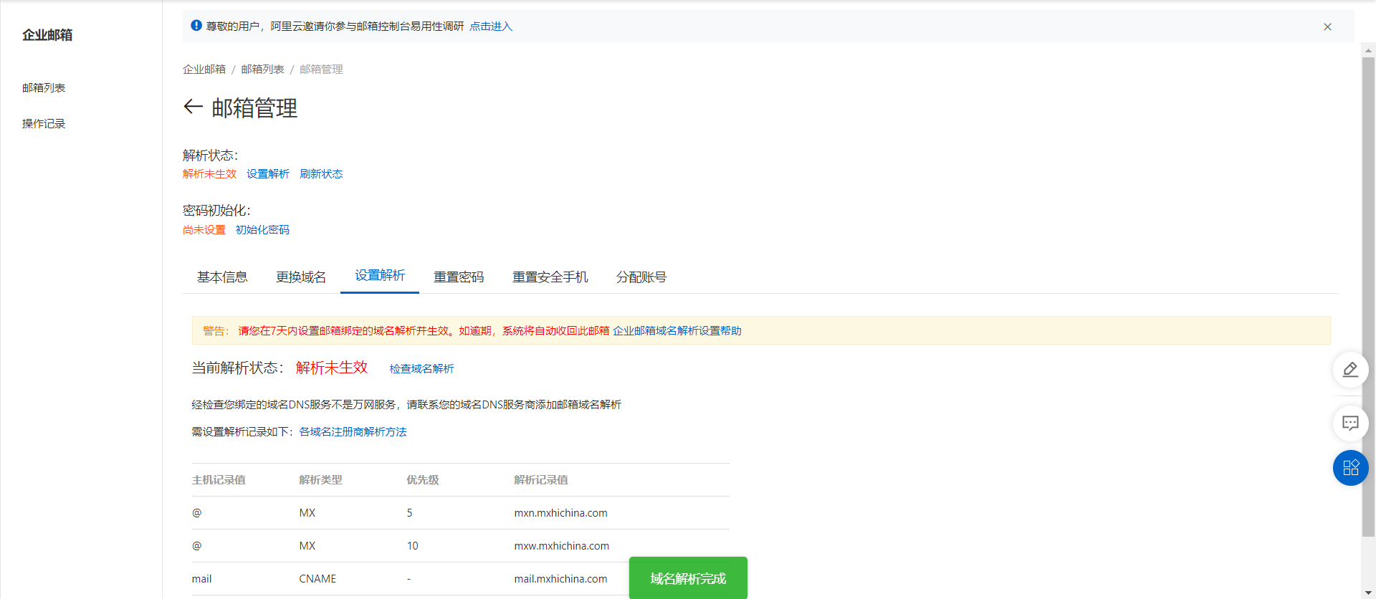Image resolution: width=1376 pixels, height=599 pixels.
Task: Open 点击进入 survey link
Action: (x=491, y=27)
